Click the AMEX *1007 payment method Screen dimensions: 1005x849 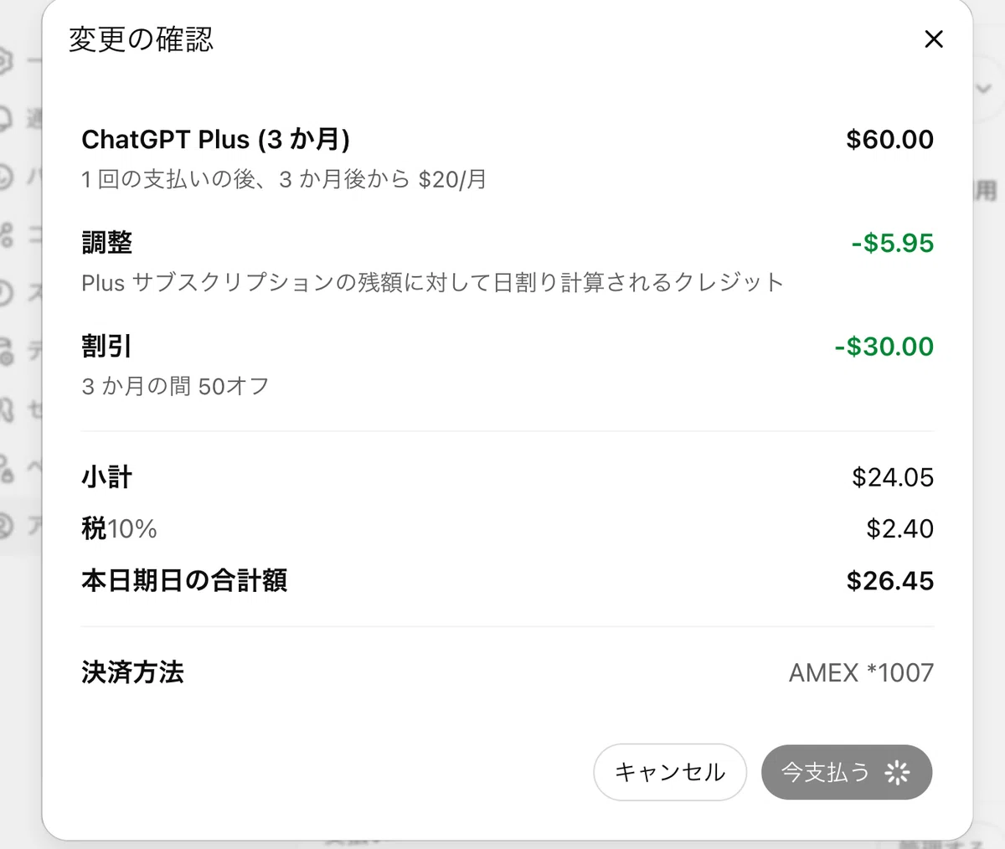pos(861,672)
